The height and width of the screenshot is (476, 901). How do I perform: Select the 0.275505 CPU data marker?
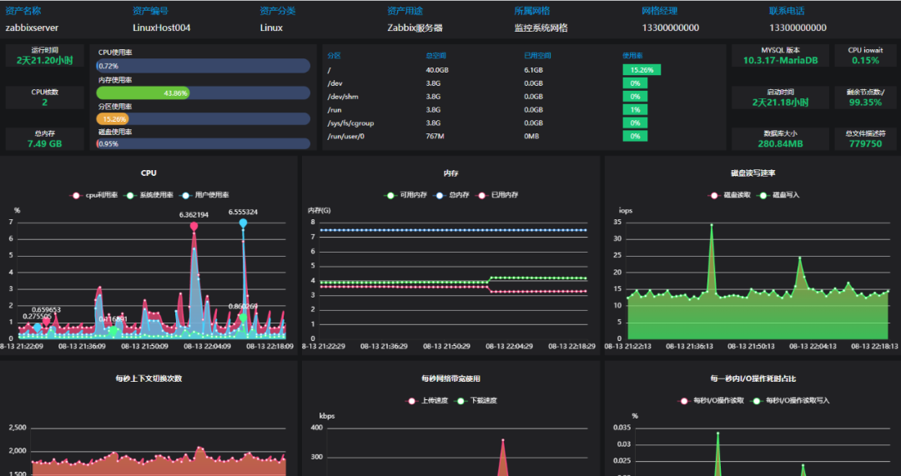point(38,328)
